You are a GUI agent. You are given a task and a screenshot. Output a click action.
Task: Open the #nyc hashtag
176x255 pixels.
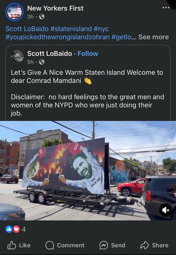[101, 29]
